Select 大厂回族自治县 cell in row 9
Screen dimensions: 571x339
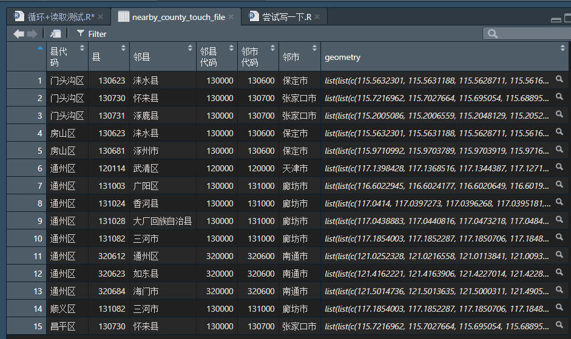pos(163,221)
